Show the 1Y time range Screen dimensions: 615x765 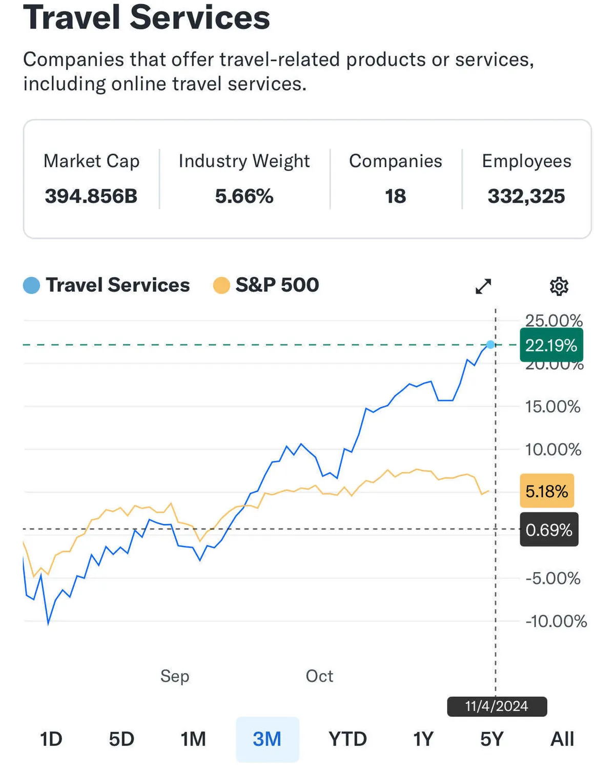click(x=423, y=739)
